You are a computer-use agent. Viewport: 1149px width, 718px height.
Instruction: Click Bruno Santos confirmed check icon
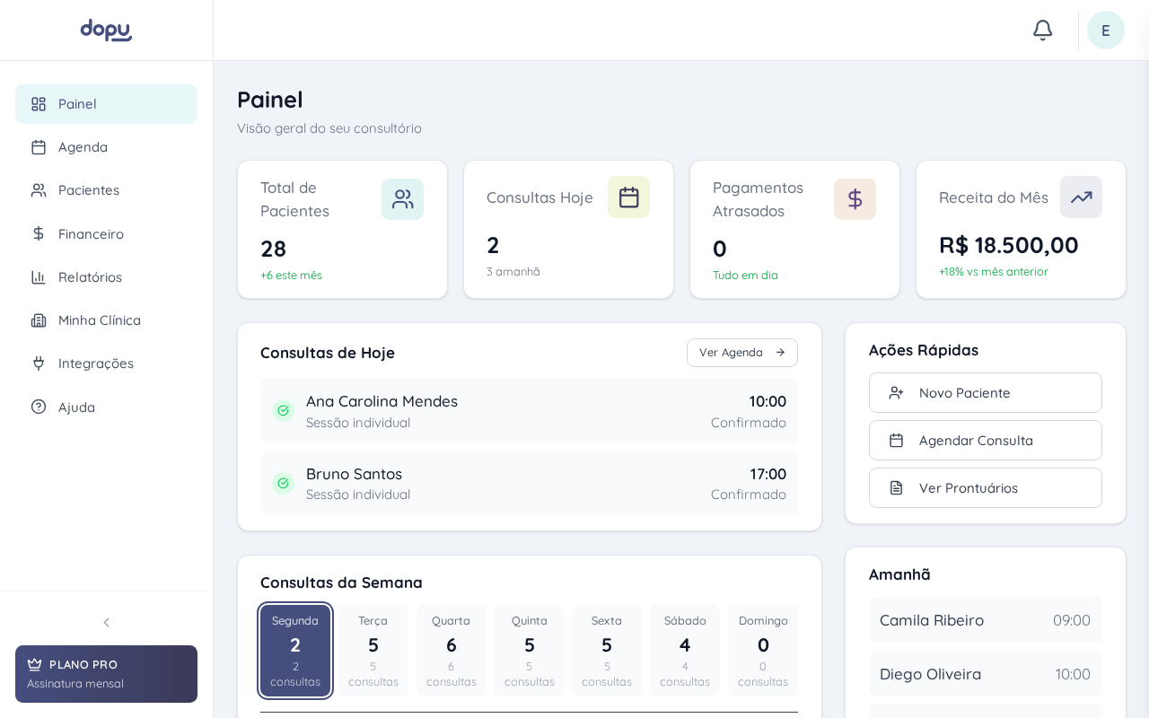coord(284,484)
